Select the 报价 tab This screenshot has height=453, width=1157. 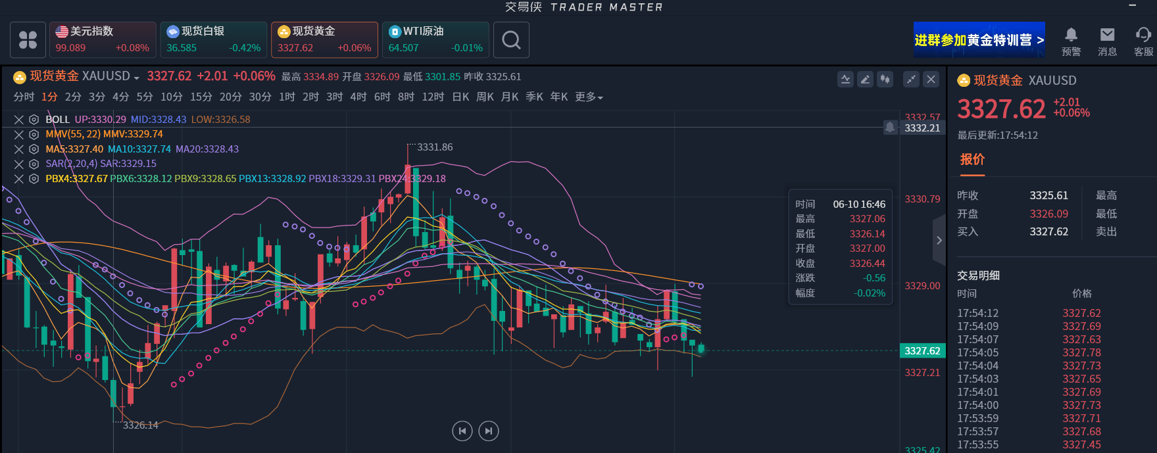pos(972,160)
